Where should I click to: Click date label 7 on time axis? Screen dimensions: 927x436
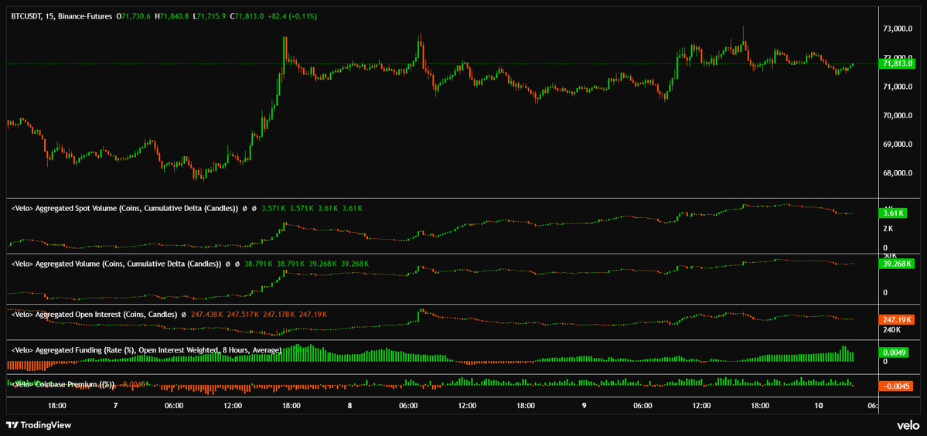(115, 406)
